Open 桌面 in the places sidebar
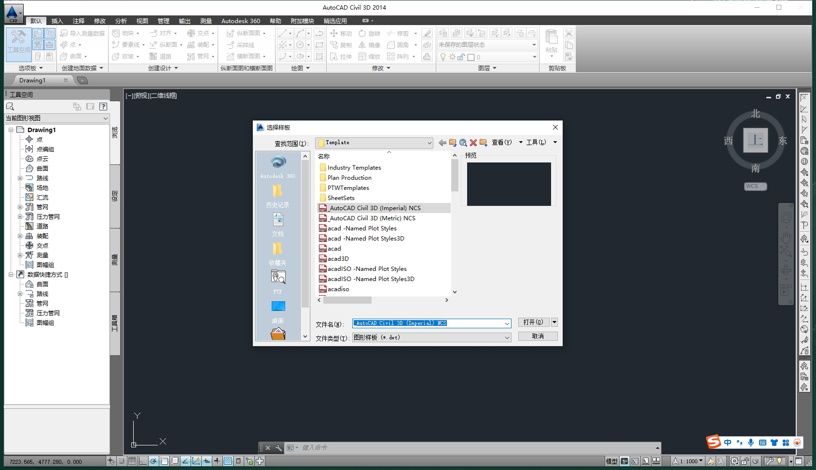 [x=278, y=311]
